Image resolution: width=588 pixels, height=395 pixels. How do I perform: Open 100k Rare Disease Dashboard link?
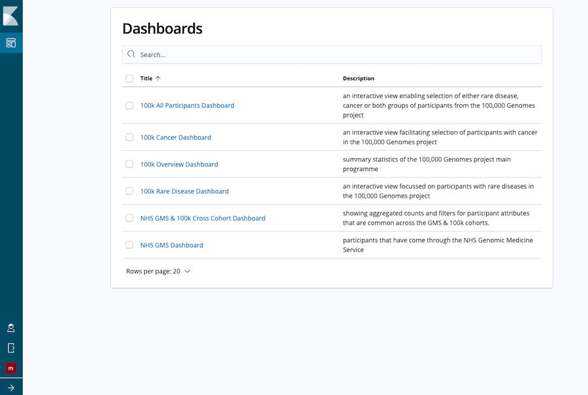pos(184,191)
